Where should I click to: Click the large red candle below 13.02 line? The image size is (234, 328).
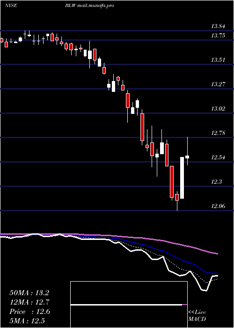[x=142, y=127]
